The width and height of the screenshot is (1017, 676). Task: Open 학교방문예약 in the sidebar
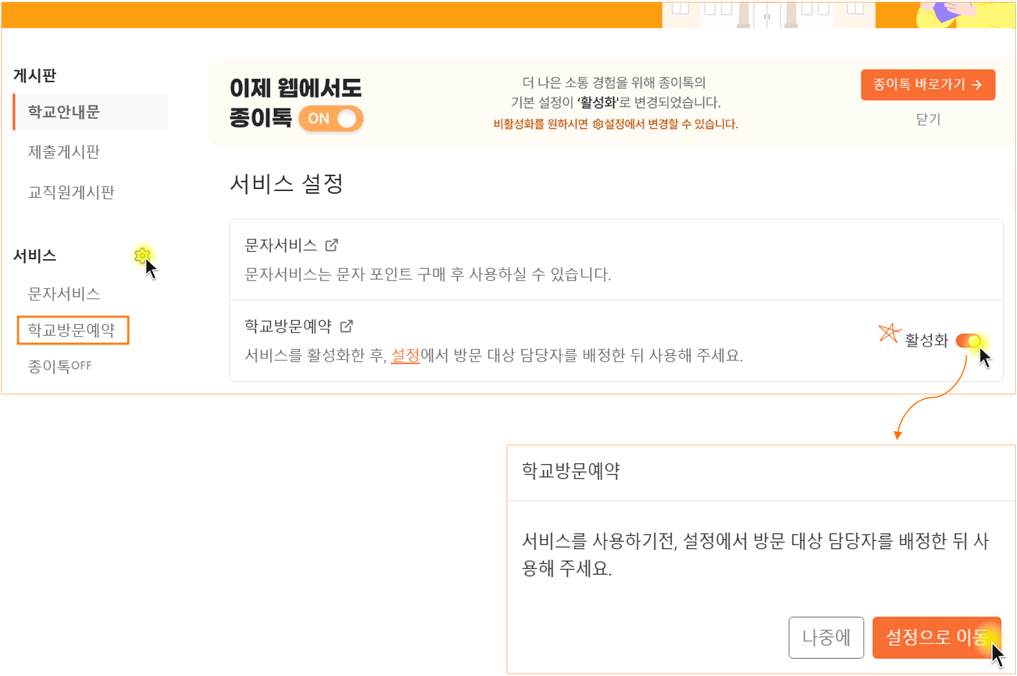pos(73,330)
